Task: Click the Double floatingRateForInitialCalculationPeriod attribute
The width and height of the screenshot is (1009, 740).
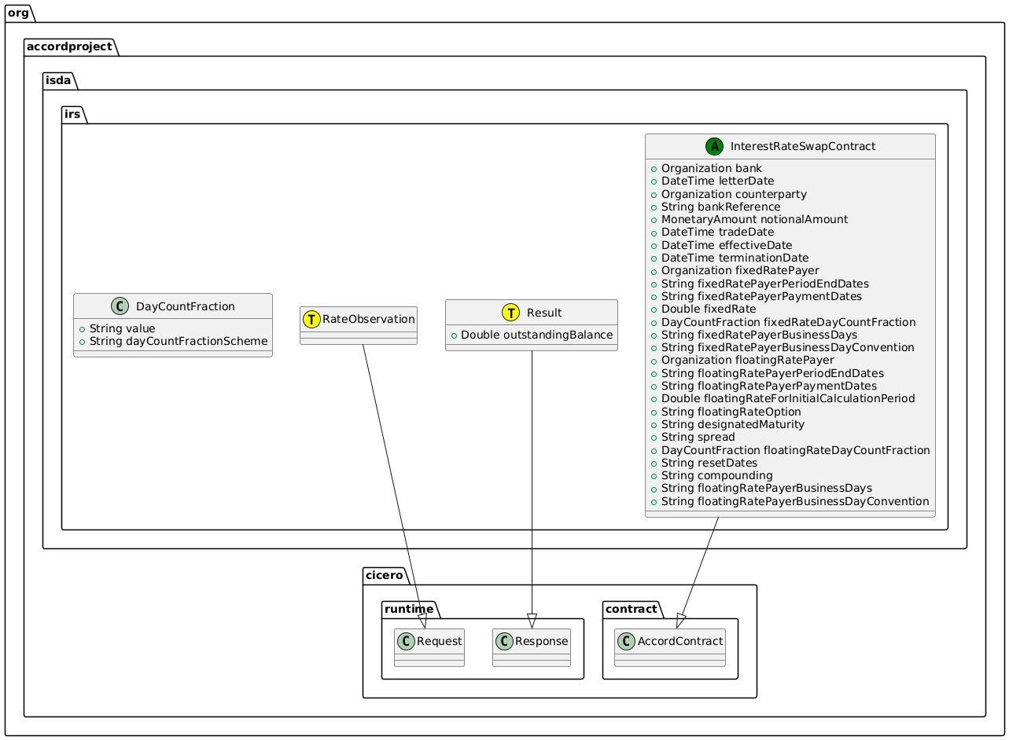Action: pyautogui.click(x=788, y=399)
